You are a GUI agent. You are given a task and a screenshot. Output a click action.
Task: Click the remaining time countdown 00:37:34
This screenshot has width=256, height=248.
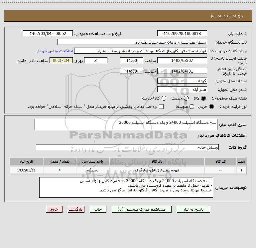tap(61, 61)
